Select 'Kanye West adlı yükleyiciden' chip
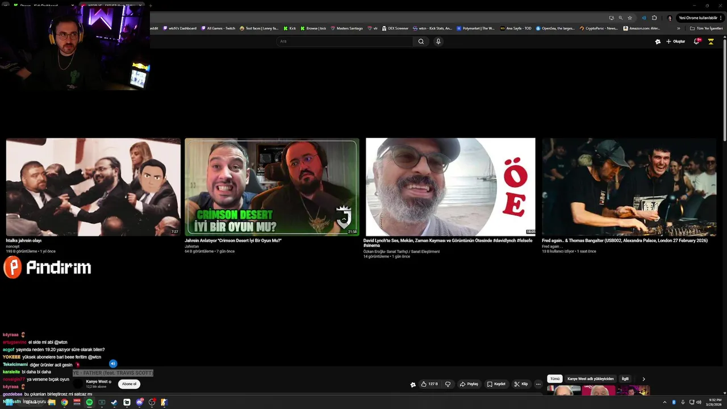The height and width of the screenshot is (409, 727). [x=591, y=379]
